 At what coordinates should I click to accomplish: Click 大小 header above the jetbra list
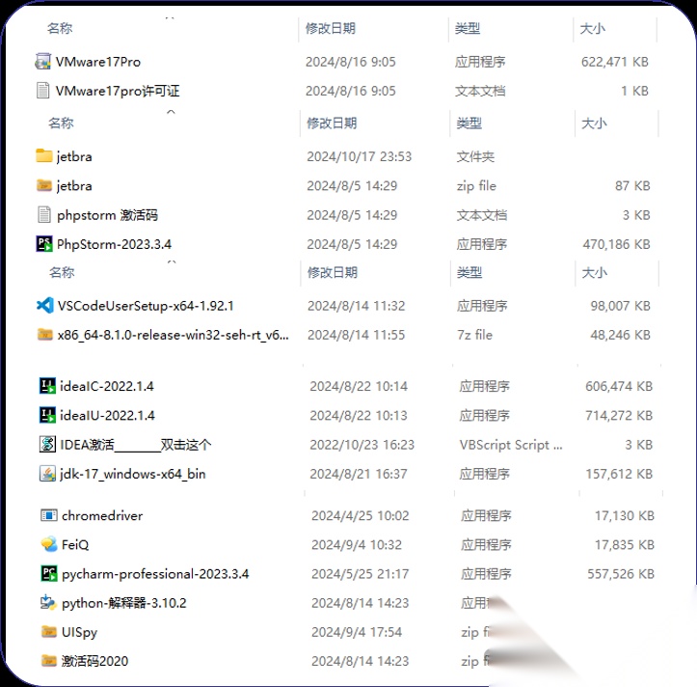[x=594, y=123]
